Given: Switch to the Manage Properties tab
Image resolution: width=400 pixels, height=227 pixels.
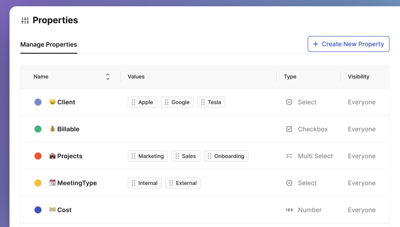Looking at the screenshot, I should [48, 44].
